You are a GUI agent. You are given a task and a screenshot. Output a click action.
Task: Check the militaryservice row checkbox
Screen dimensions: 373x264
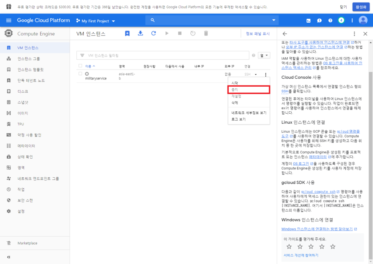tap(80, 74)
